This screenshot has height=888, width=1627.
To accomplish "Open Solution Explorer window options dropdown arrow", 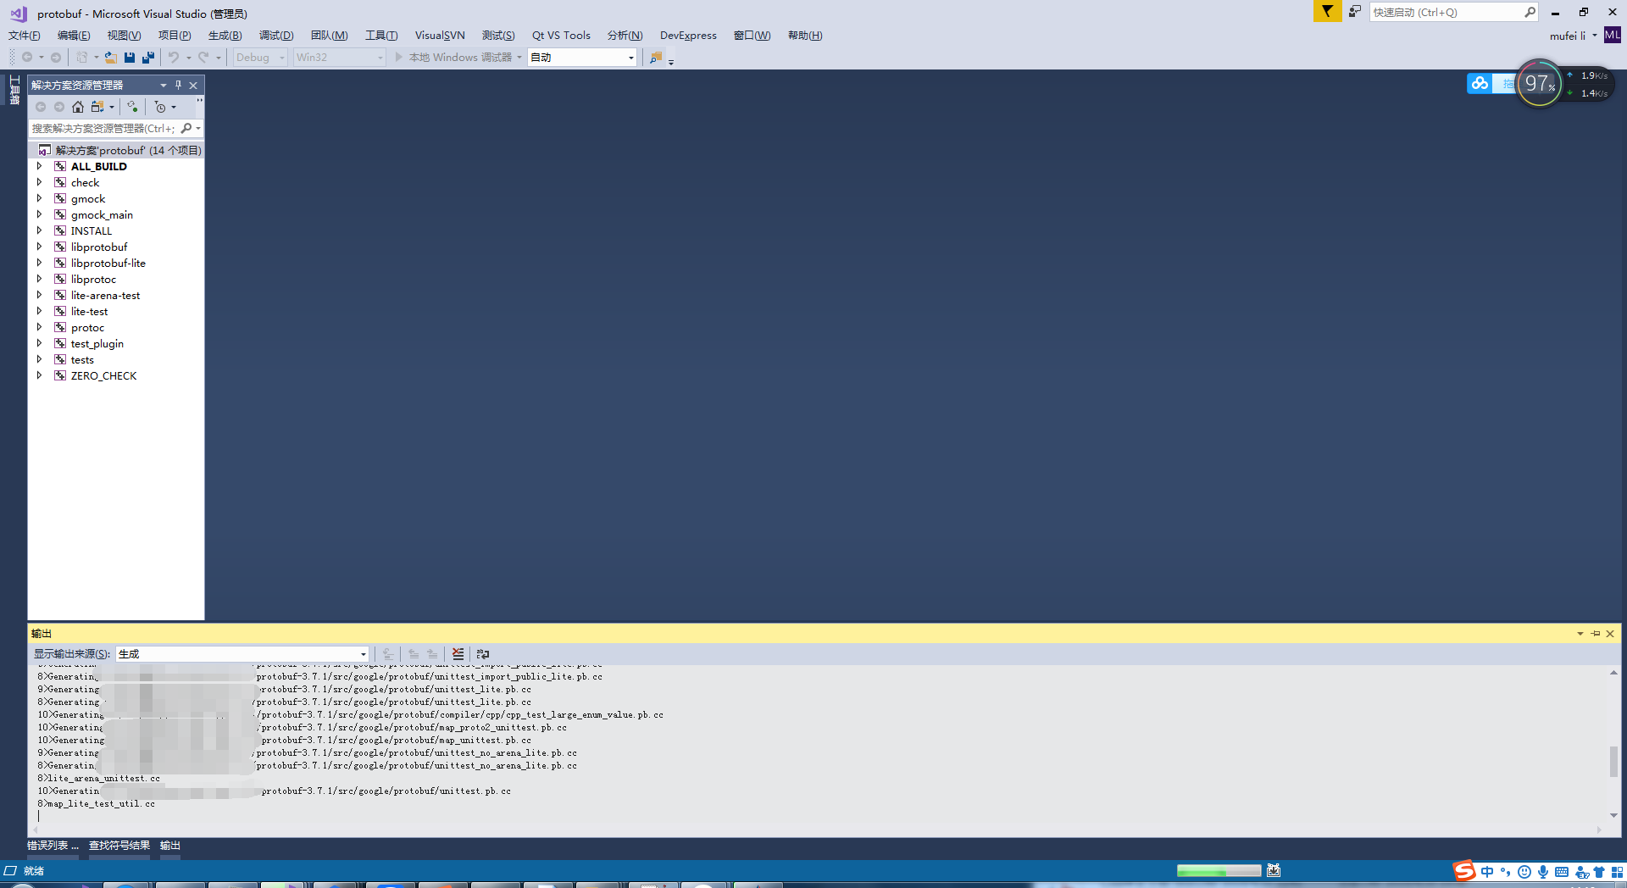I will tap(164, 85).
